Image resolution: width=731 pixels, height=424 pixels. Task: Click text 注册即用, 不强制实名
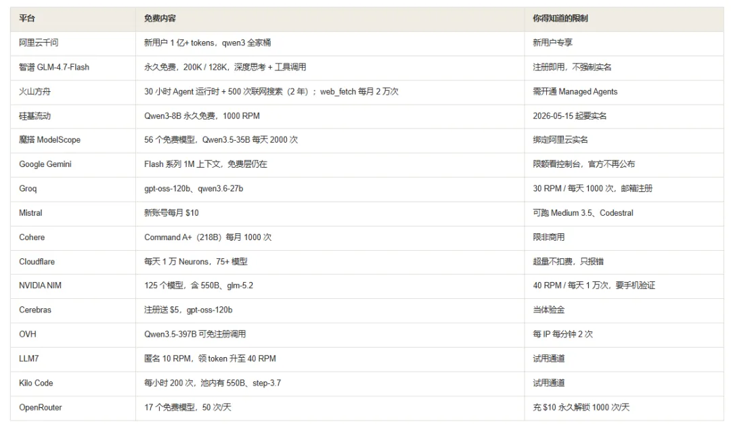click(572, 67)
